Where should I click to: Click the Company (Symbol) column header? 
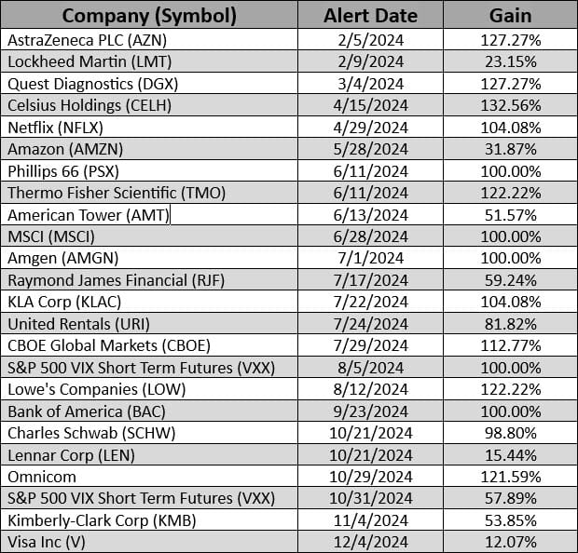149,16
